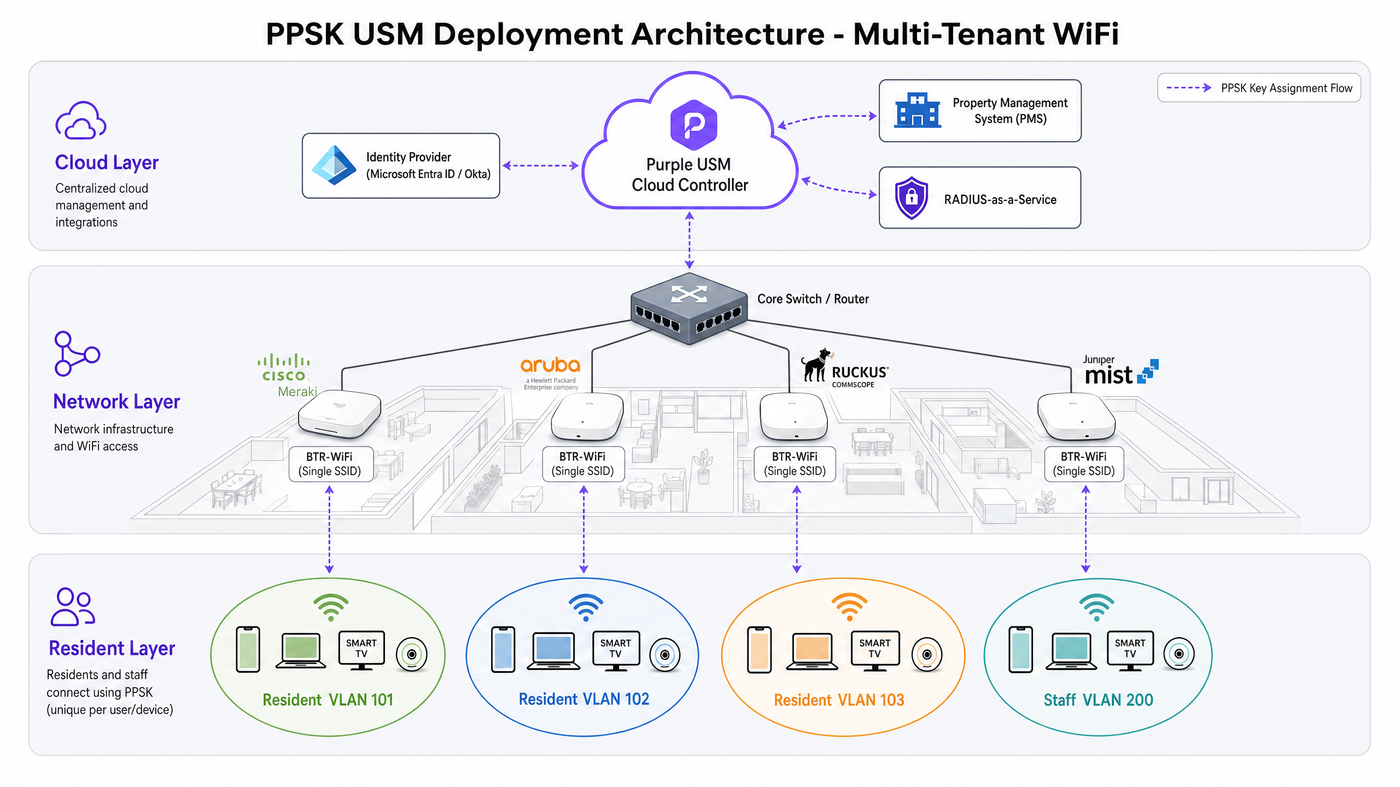Select the smart speaker in Resident VLAN 103
The width and height of the screenshot is (1400, 787).
927,655
